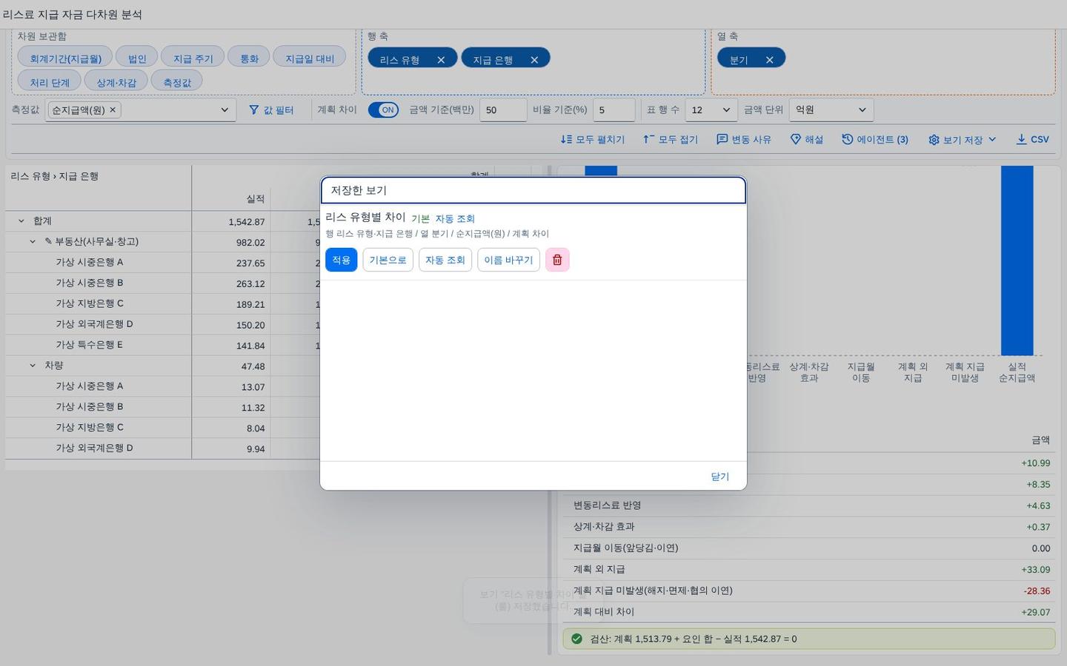This screenshot has height=666, width=1067.
Task: Select 법인 dimension chip
Action: [x=137, y=58]
